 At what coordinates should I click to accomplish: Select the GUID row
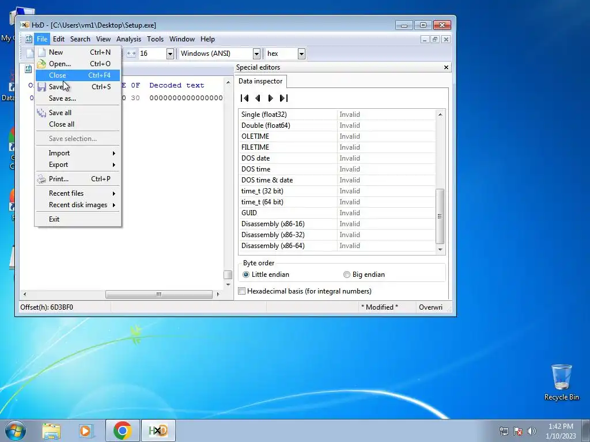336,213
